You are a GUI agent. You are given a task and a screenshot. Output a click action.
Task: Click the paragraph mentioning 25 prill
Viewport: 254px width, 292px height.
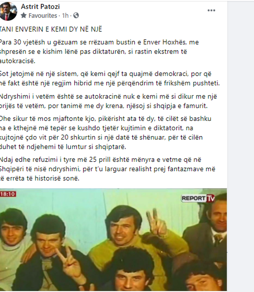(x=108, y=169)
